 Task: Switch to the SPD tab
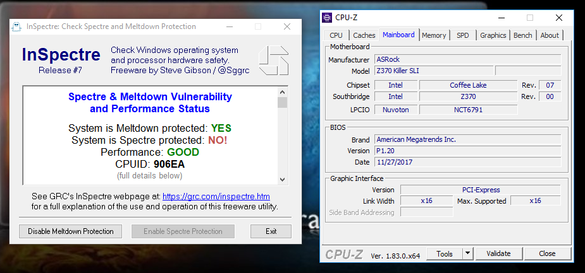coord(463,35)
